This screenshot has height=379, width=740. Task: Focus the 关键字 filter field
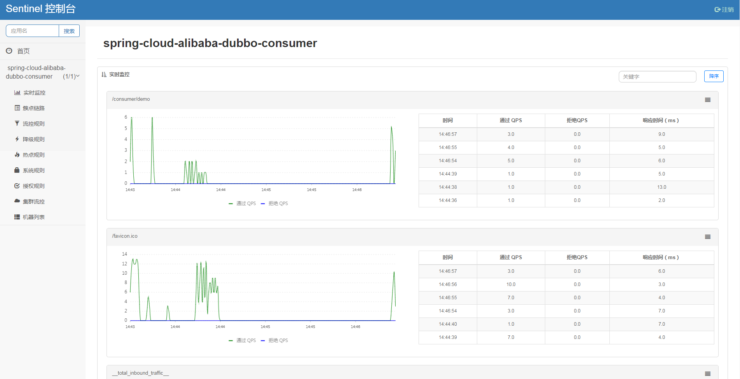(657, 77)
